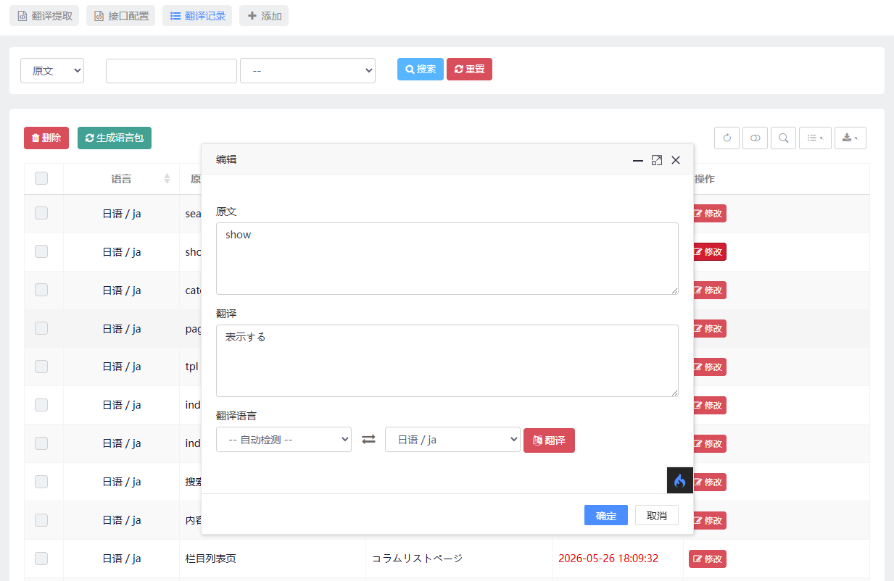Open the columns list dropdown in the table toolbar
The height and width of the screenshot is (581, 894).
pyautogui.click(x=815, y=138)
